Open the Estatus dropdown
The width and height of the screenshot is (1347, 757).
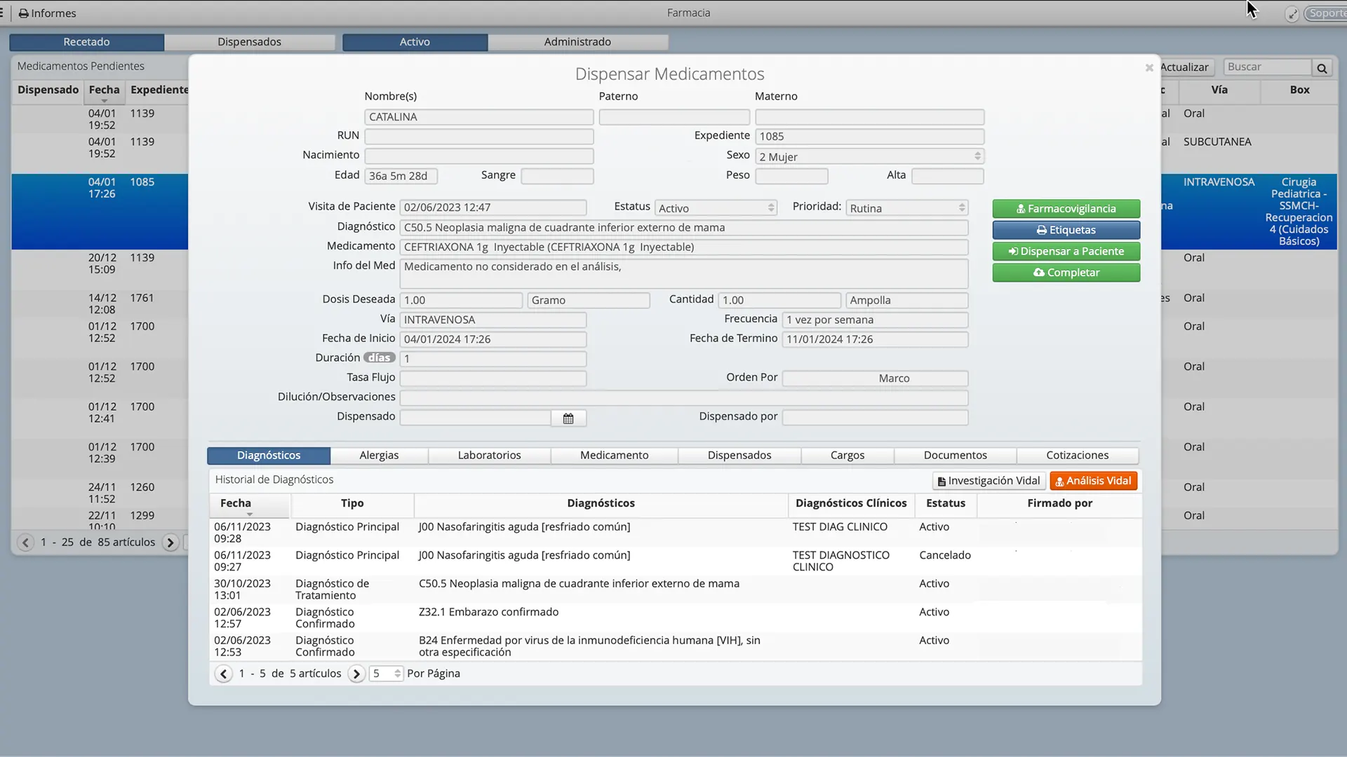pos(716,208)
